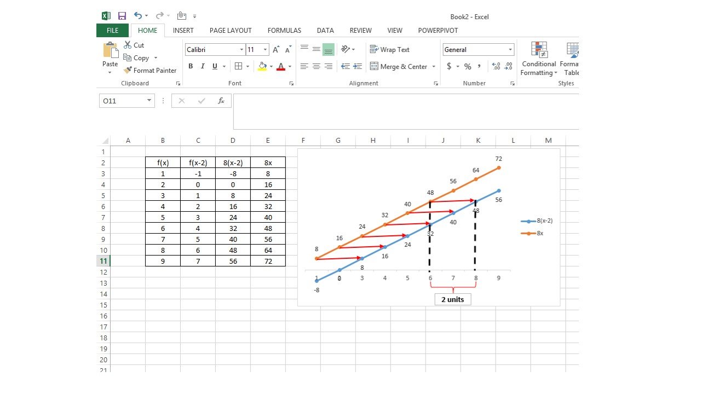This screenshot has width=701, height=394.
Task: Toggle italic formatting
Action: [x=200, y=66]
